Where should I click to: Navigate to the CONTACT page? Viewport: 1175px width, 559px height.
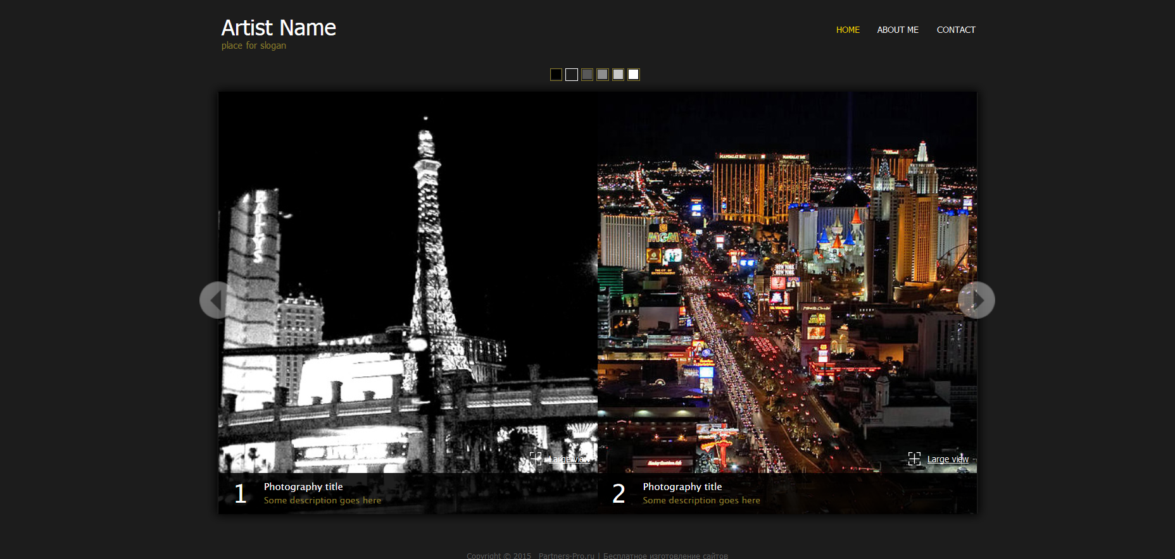pyautogui.click(x=956, y=30)
